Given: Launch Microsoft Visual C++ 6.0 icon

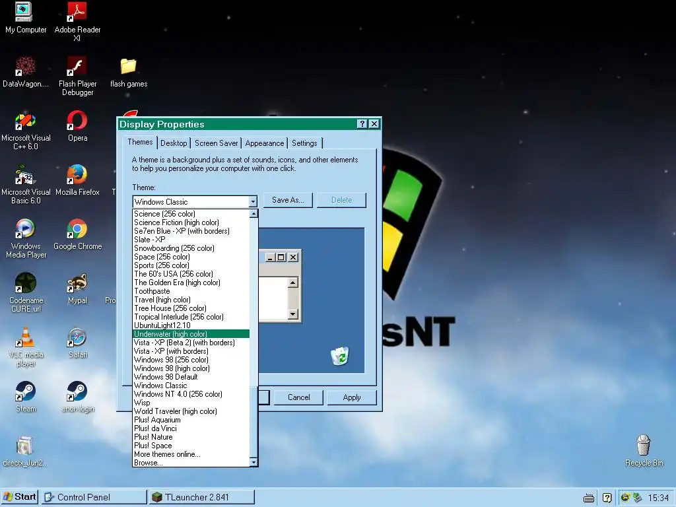Looking at the screenshot, I should click(x=26, y=129).
